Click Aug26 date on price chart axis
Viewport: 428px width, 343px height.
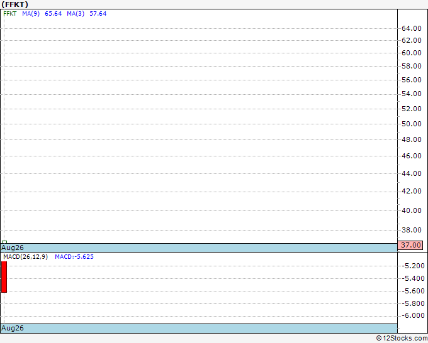point(13,248)
